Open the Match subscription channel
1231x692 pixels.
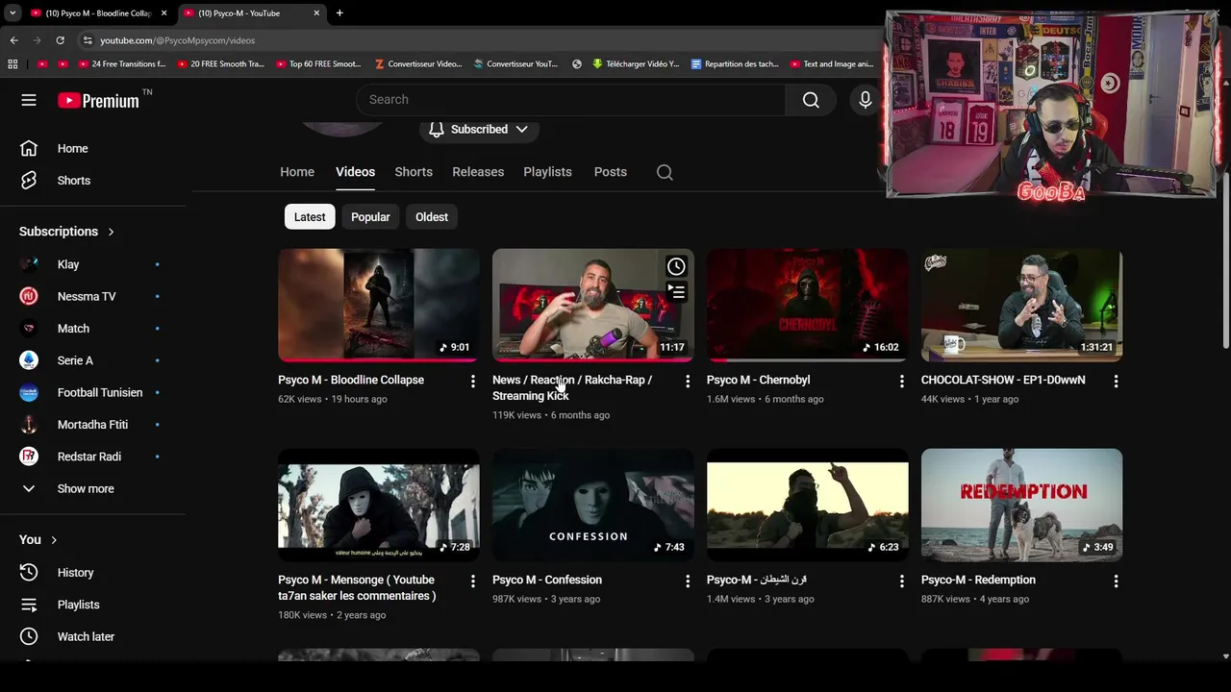(x=92, y=329)
